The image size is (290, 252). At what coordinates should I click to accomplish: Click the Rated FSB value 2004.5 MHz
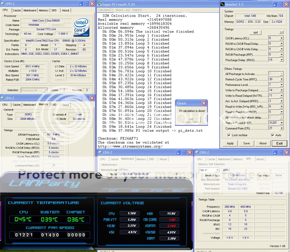32,79
